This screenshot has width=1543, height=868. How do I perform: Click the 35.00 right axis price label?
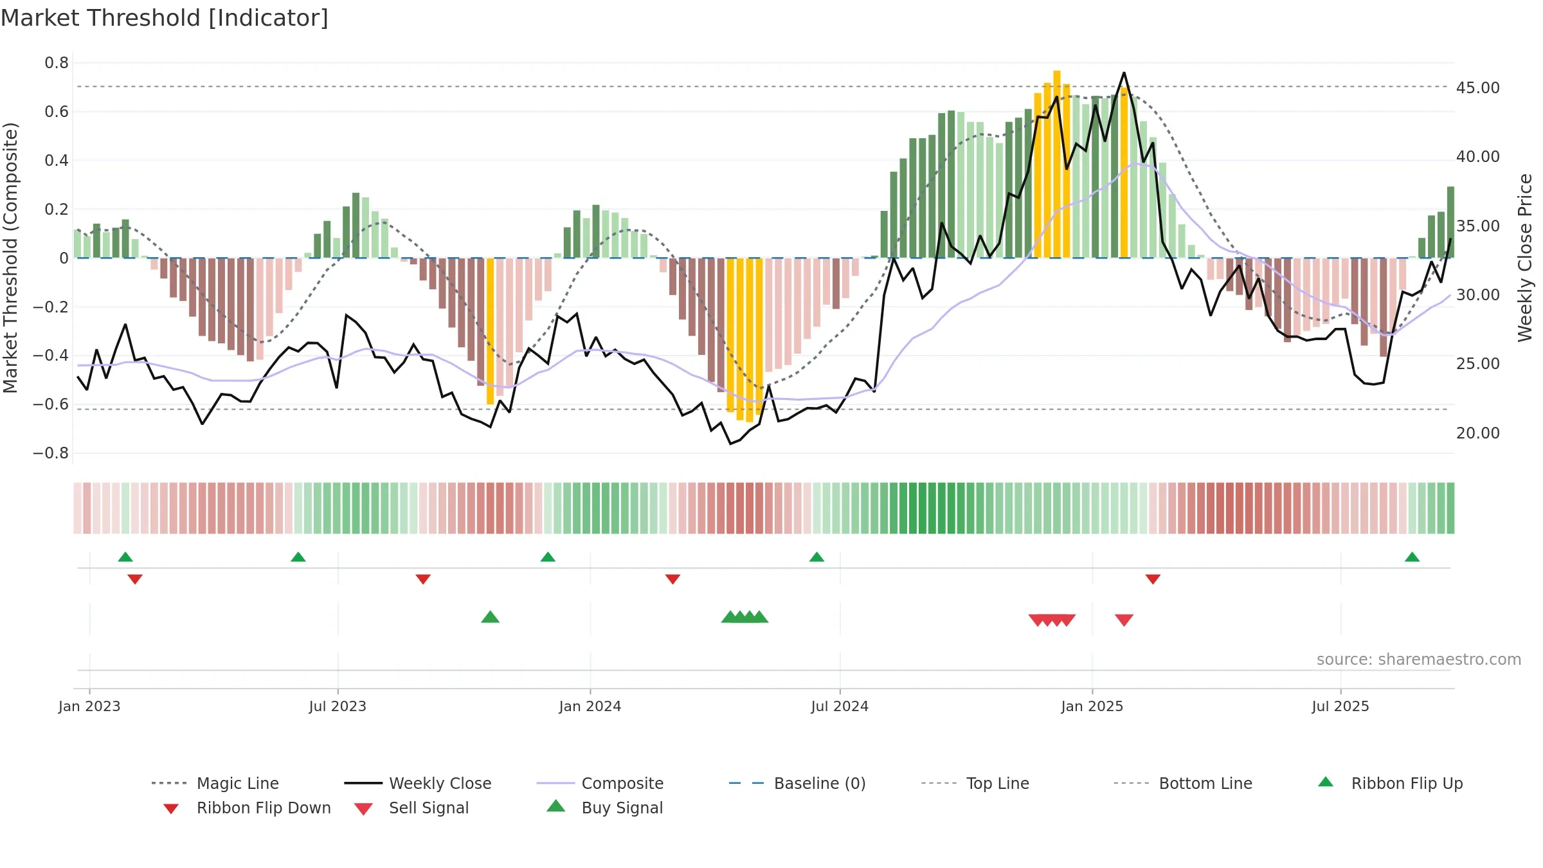click(1478, 226)
